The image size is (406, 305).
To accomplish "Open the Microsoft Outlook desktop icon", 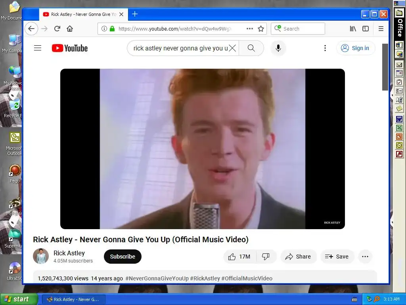I will [x=14, y=143].
